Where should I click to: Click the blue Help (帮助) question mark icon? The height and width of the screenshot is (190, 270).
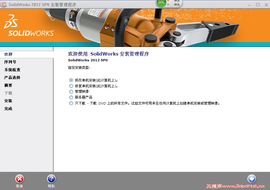point(51,178)
